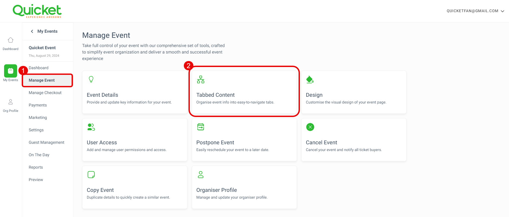Go back using the My Events chevron arrow
Viewport: 509px width, 217px height.
tap(32, 31)
